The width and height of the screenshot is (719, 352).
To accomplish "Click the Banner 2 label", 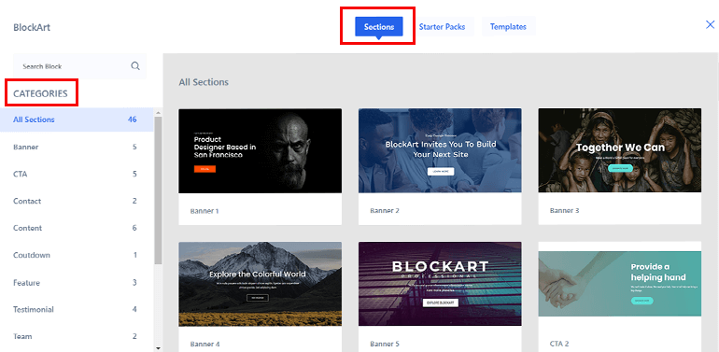I will click(x=385, y=211).
